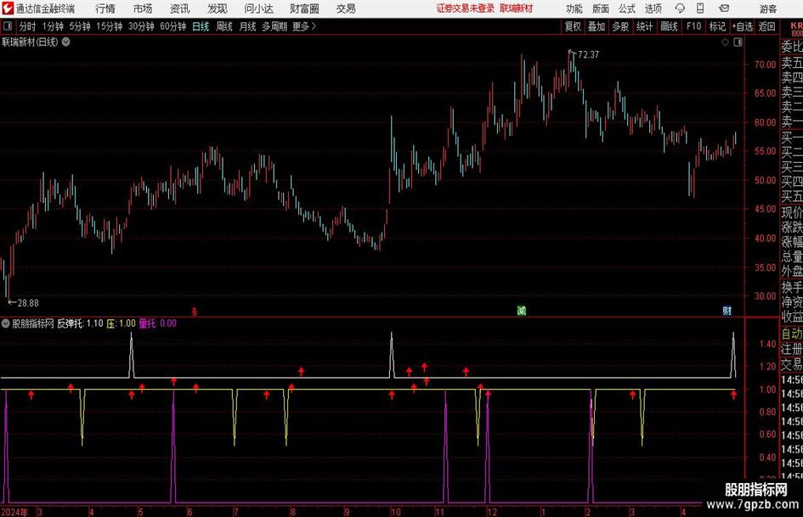803x517 pixels.
Task: Open the 市场 menu
Action: [143, 8]
